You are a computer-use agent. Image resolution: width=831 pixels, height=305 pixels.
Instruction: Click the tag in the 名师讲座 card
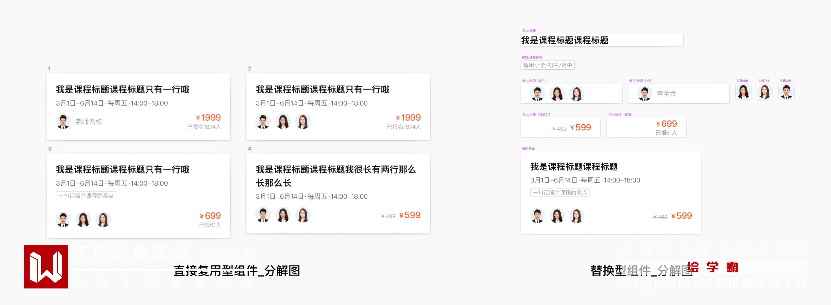560,192
